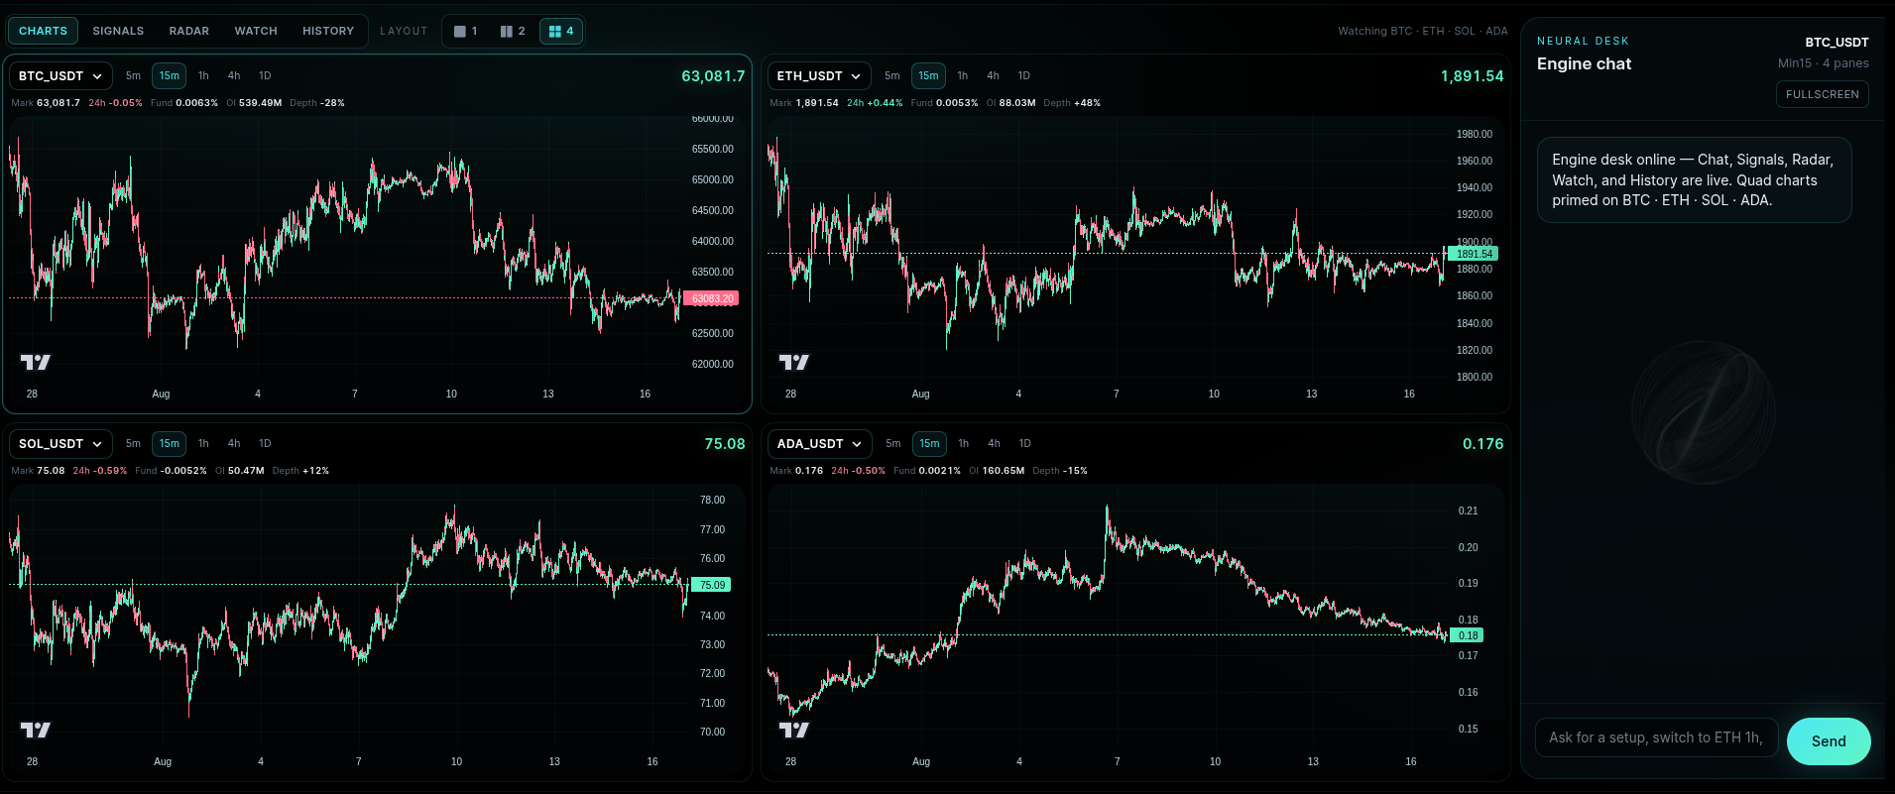The height and width of the screenshot is (794, 1895).
Task: Click the FULLSCREEN button in Engine chat
Action: [1822, 94]
